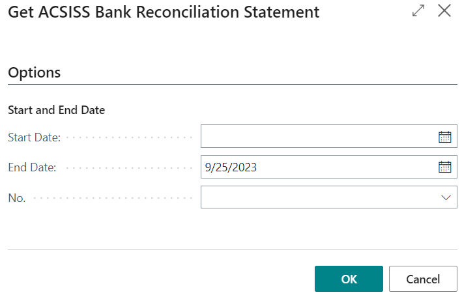Click the Start and End Date group caption
The height and width of the screenshot is (299, 462).
tap(57, 110)
